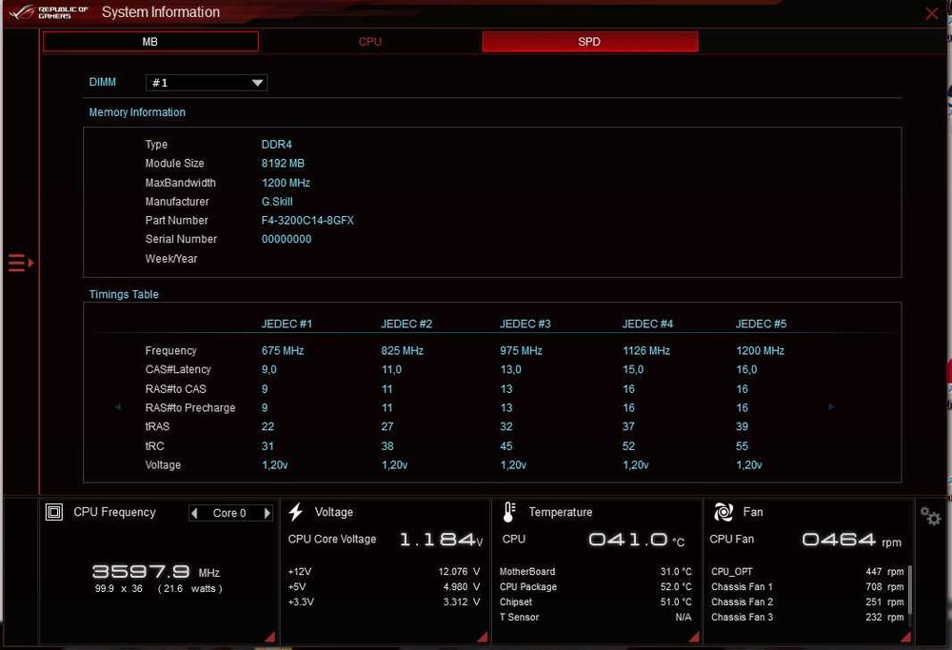
Task: Click the CPU_OPT fan row
Action: 807,572
